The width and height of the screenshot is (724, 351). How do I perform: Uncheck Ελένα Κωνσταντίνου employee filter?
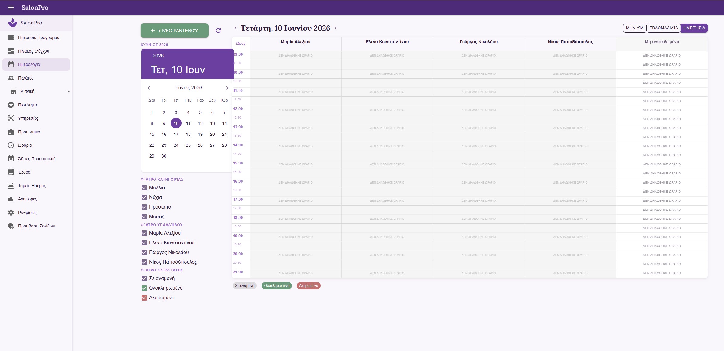coord(144,243)
